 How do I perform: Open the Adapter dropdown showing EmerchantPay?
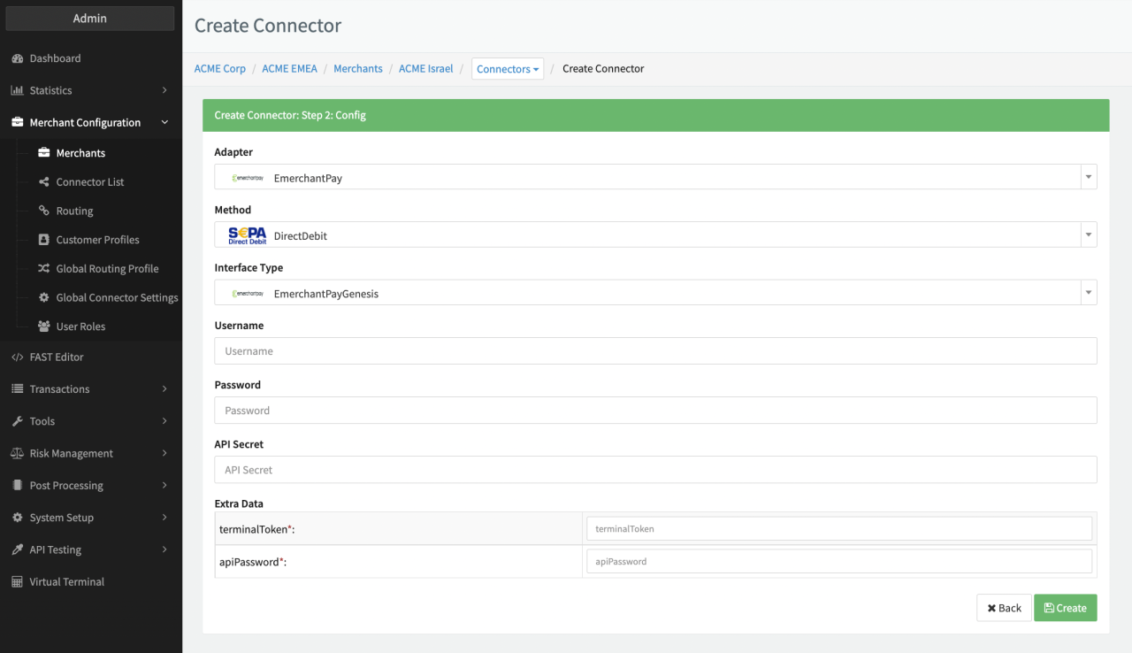[x=654, y=177]
